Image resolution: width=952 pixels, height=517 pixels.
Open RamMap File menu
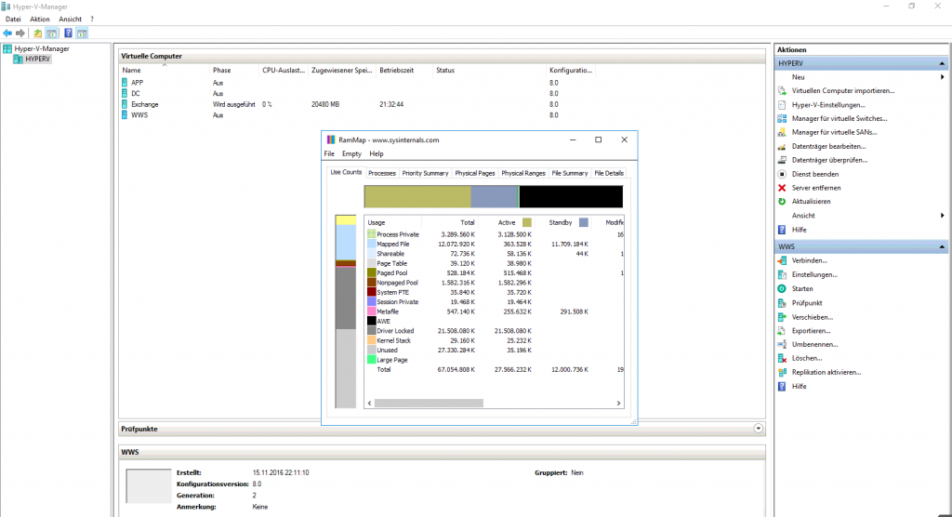pyautogui.click(x=329, y=153)
